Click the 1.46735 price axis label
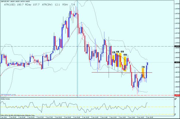The width and height of the screenshot is (180, 119). [177, 72]
